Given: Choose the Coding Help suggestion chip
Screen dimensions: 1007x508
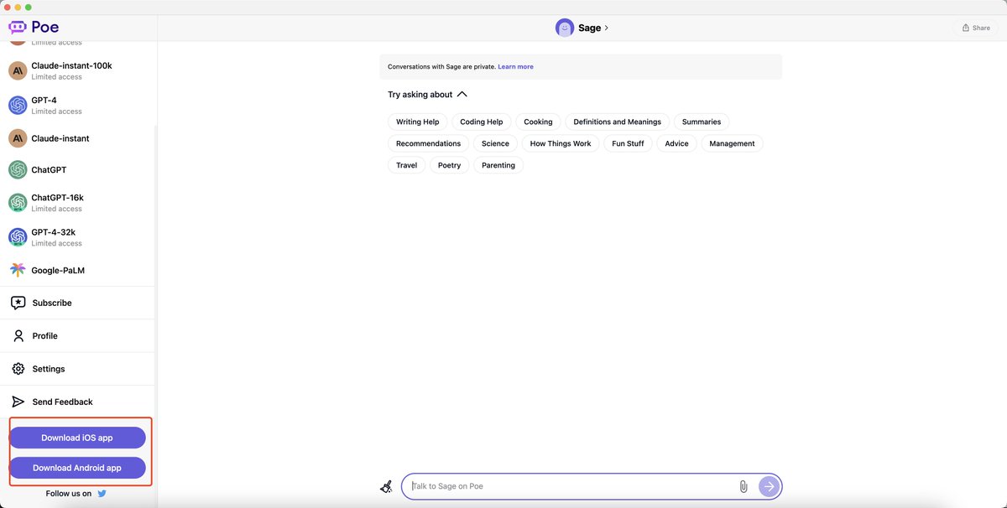Looking at the screenshot, I should click(482, 122).
